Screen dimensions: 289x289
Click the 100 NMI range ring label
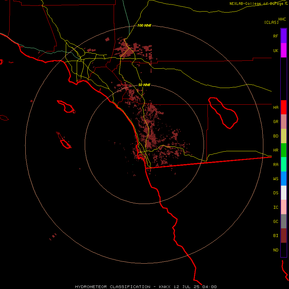pos(144,25)
